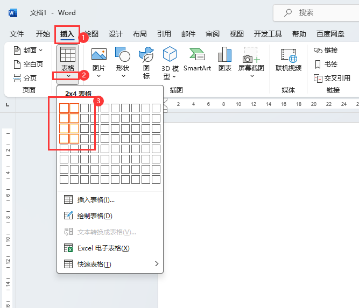The height and width of the screenshot is (308, 359).
Task: Click the 3D 模型 cube icon
Action: [170, 54]
